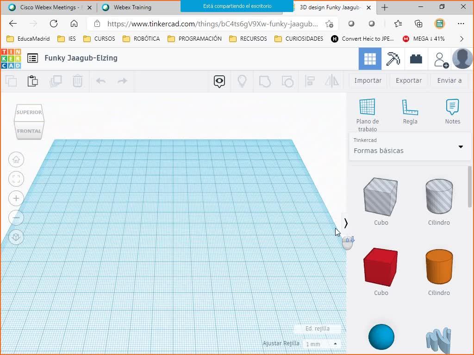
Task: Click the Duplicate and repeat icon
Action: coord(56,81)
